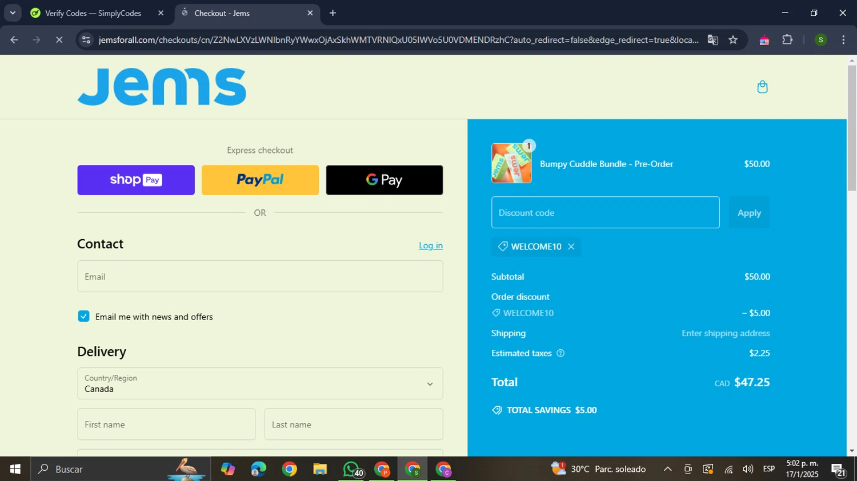Switch to Verify Codes — SimplyCodes tab
The image size is (857, 481).
coord(98,13)
